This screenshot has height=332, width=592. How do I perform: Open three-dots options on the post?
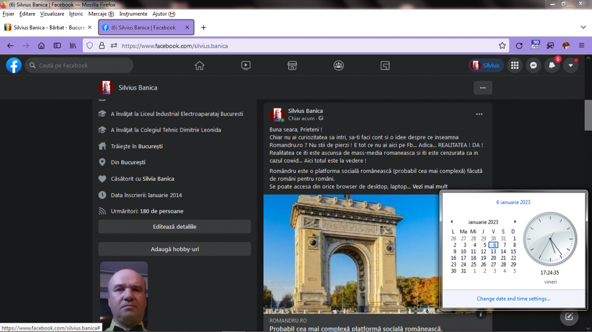479,114
